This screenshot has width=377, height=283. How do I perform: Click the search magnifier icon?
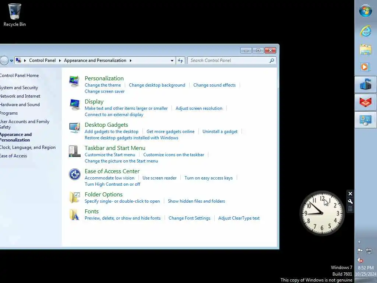coord(272,60)
